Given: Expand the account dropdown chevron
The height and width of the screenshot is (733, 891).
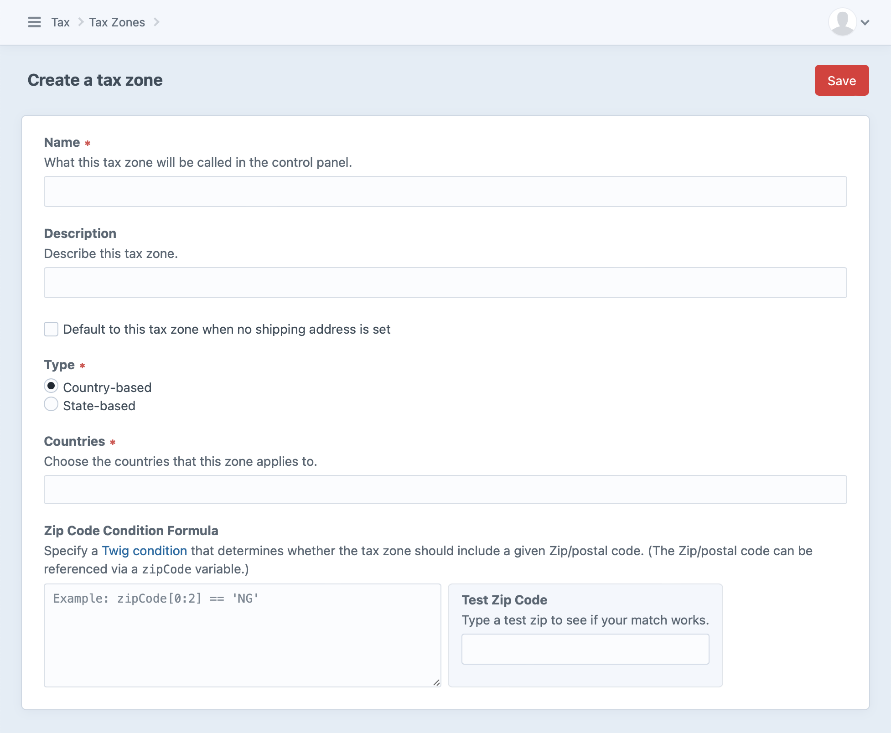Looking at the screenshot, I should (865, 22).
